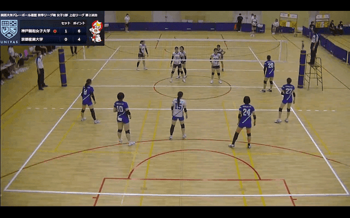Click the point score 6
The height and width of the screenshot is (218, 350).
point(79,31)
